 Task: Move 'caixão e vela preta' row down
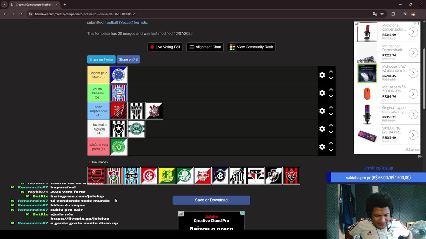pos(331,150)
